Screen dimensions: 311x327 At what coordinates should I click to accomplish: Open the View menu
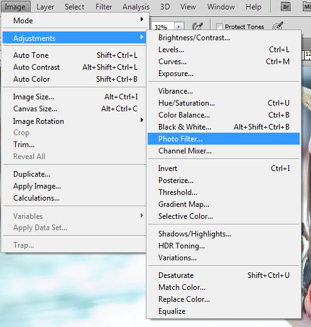click(x=188, y=7)
